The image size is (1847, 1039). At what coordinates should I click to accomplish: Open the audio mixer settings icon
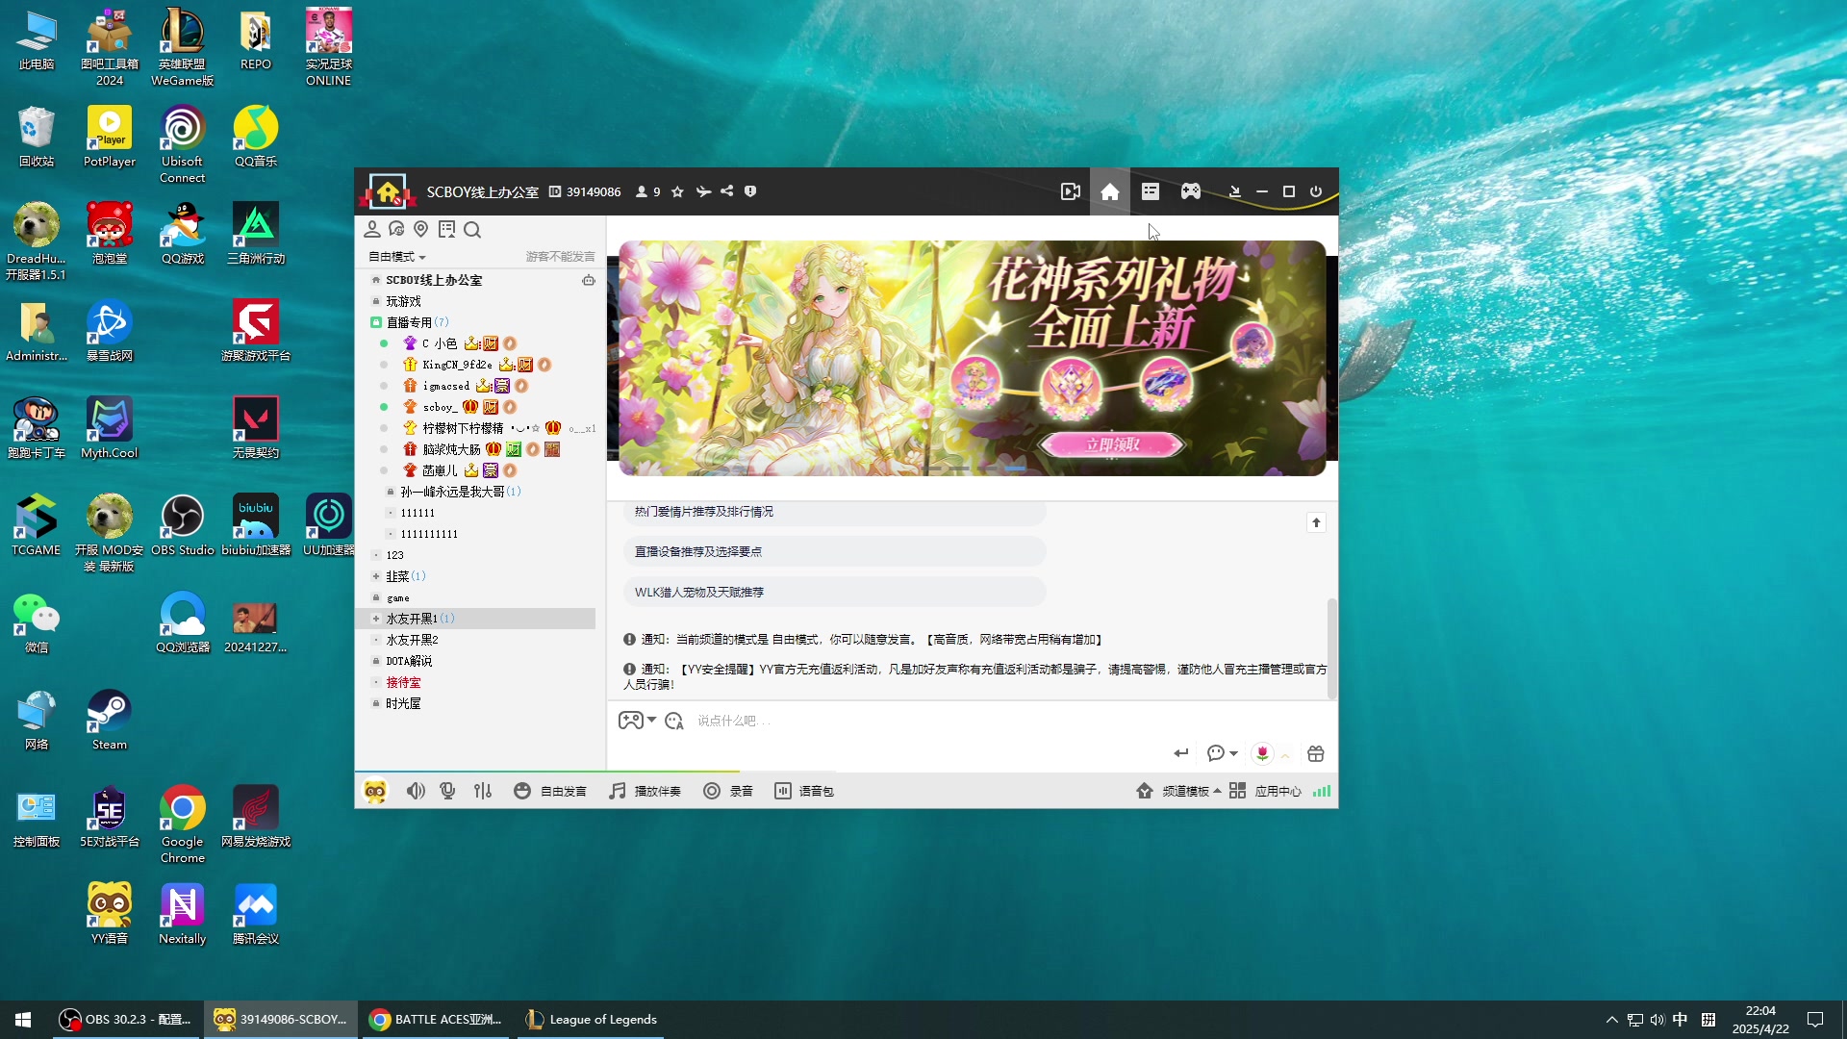483,791
